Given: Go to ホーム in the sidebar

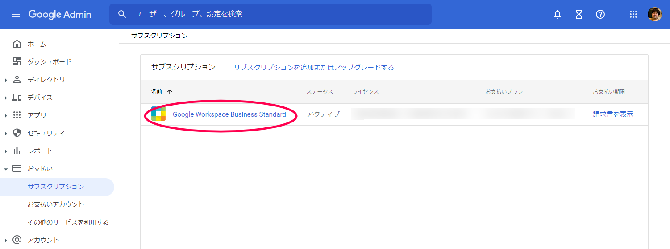Looking at the screenshot, I should [37, 44].
